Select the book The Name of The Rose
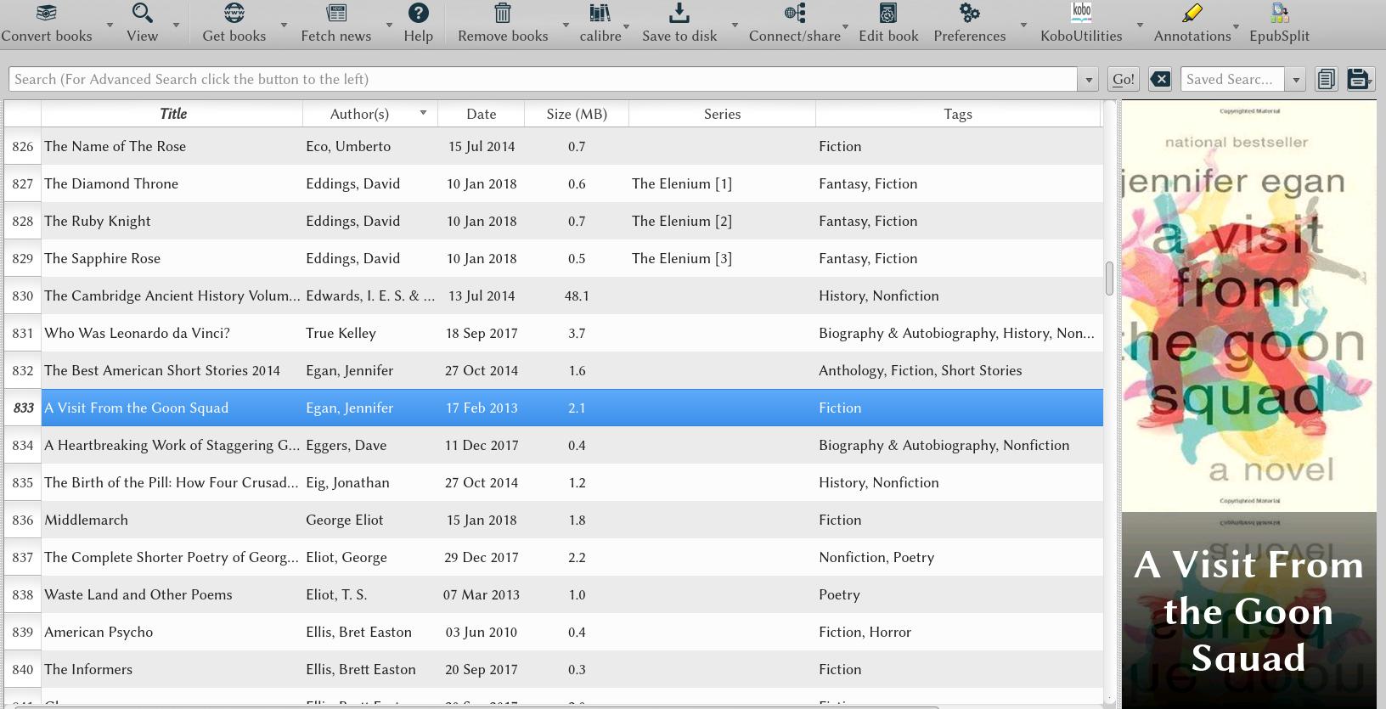The height and width of the screenshot is (709, 1386). pos(115,146)
